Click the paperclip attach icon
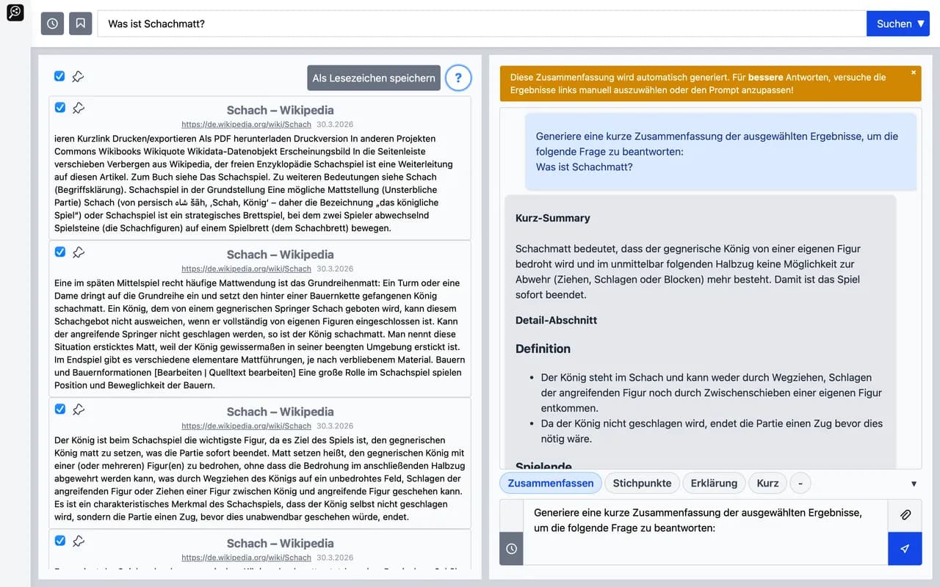Image resolution: width=940 pixels, height=587 pixels. point(905,516)
